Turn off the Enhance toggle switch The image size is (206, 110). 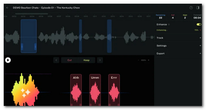(x=199, y=24)
